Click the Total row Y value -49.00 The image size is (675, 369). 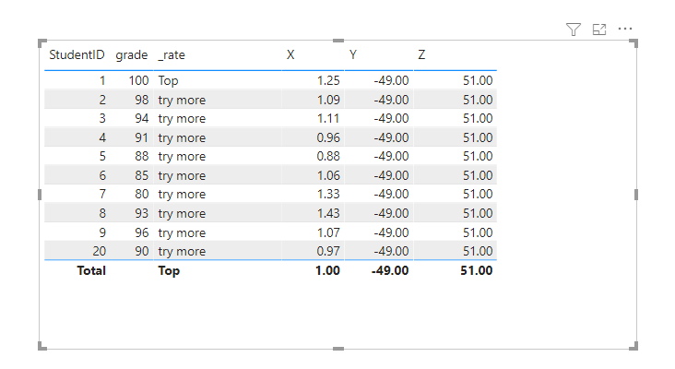click(x=390, y=271)
